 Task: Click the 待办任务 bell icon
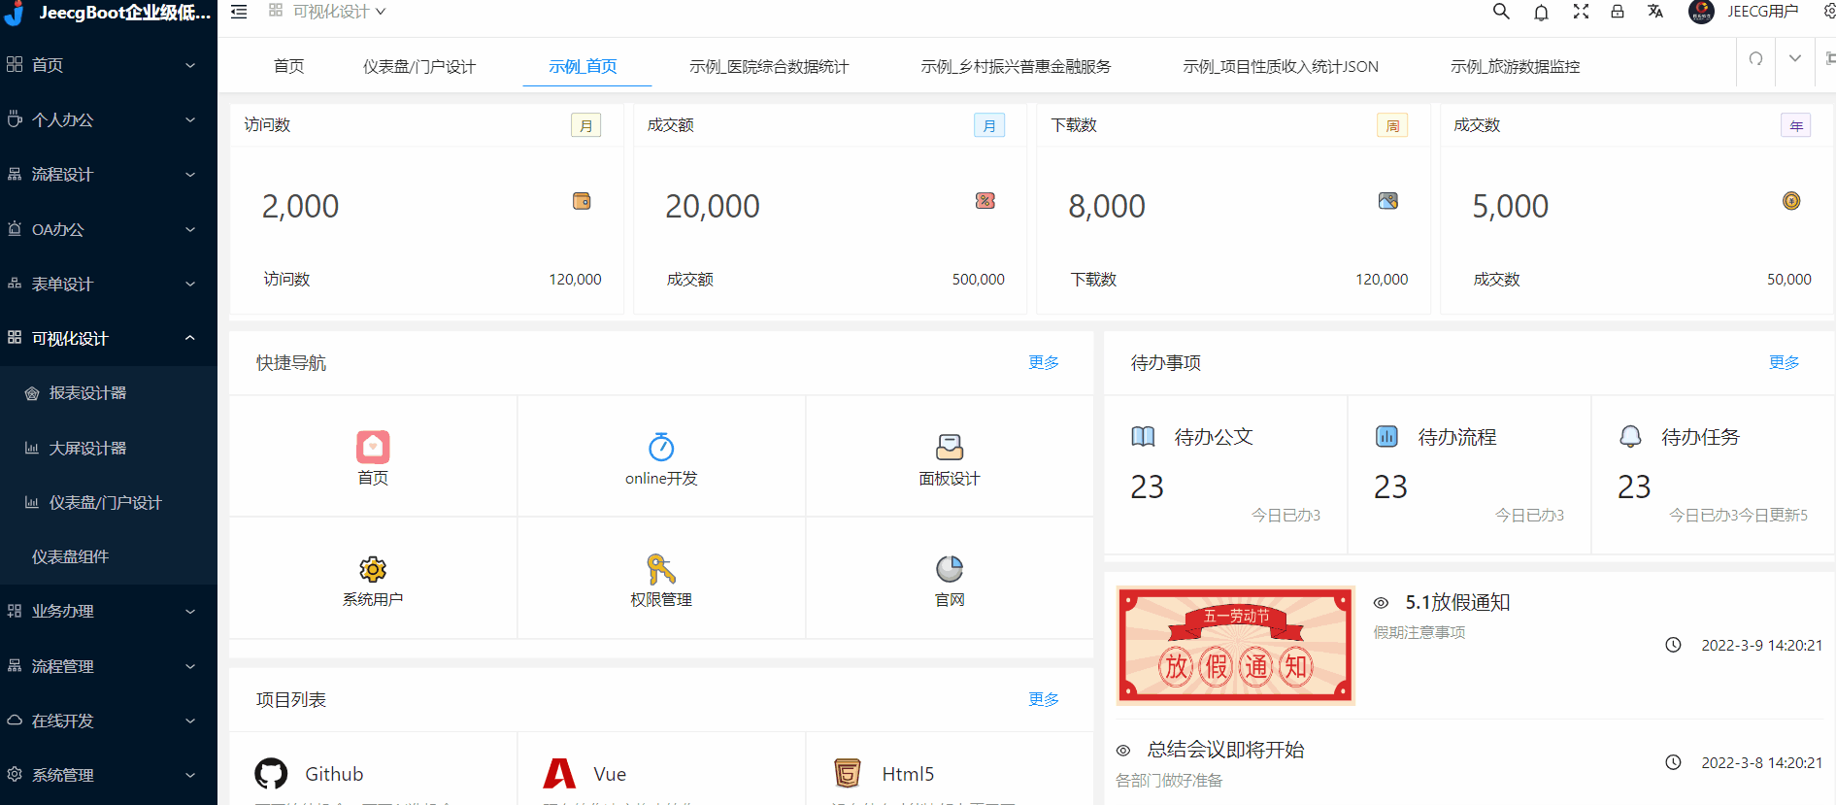coord(1630,437)
